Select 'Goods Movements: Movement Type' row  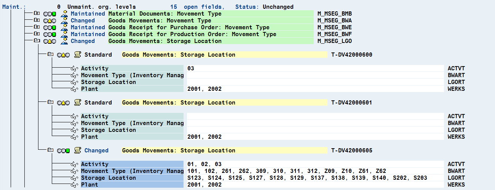point(210,21)
